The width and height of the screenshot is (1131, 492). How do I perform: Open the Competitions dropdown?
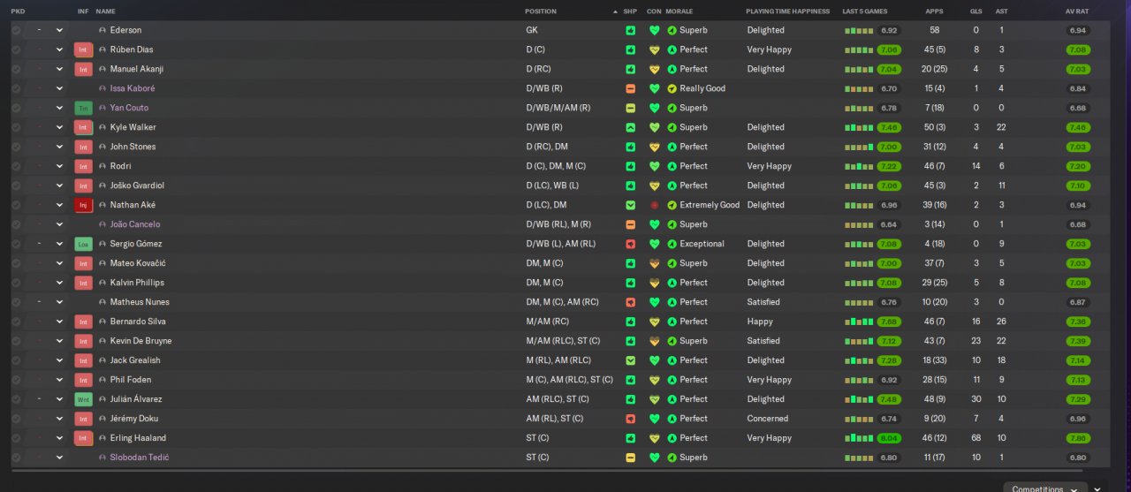click(1044, 487)
